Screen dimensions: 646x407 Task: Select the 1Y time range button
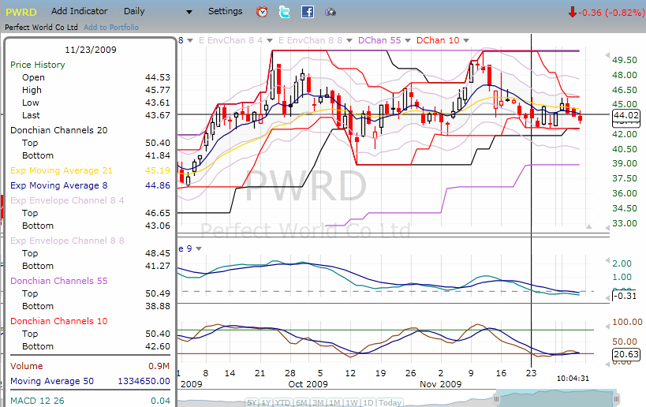[266, 402]
